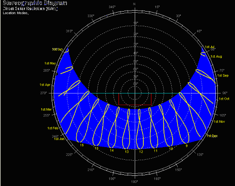Screen dimensions: 235x186
Task: Select the "1st Aug" date label
Action: 216,57
